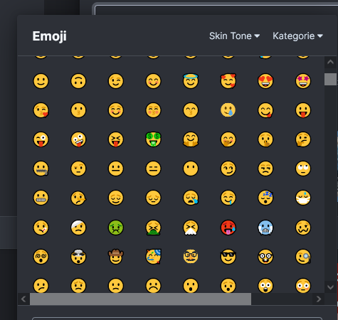This screenshot has height=320, width=338.
Task: Click the scroll right arrow
Action: tap(319, 299)
